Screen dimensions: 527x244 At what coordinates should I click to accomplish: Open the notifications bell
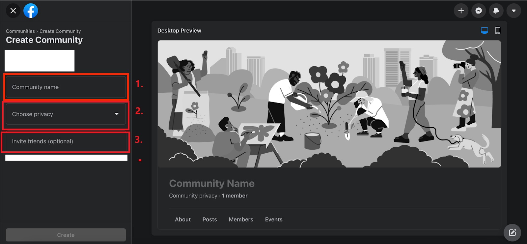496,11
